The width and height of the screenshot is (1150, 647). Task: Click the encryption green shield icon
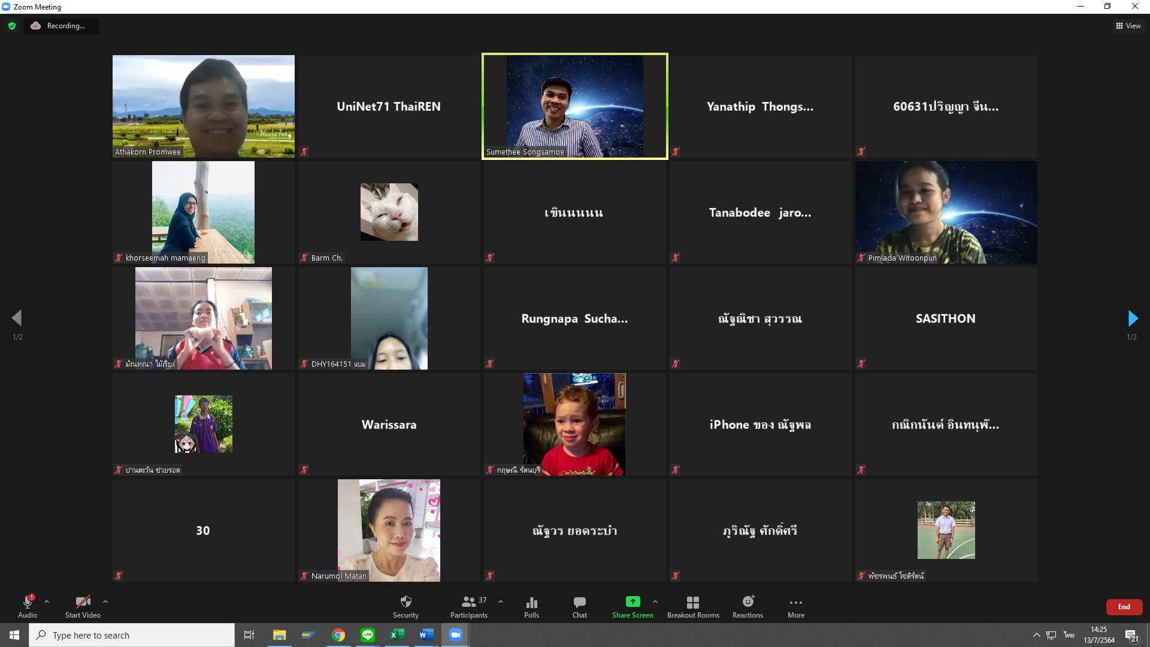12,26
